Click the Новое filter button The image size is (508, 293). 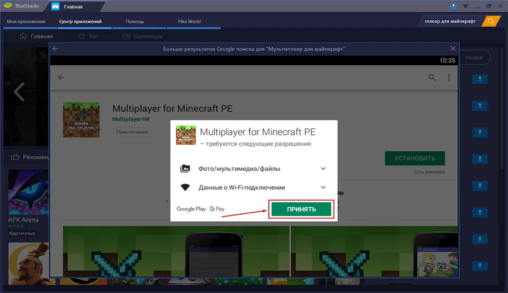point(474,57)
